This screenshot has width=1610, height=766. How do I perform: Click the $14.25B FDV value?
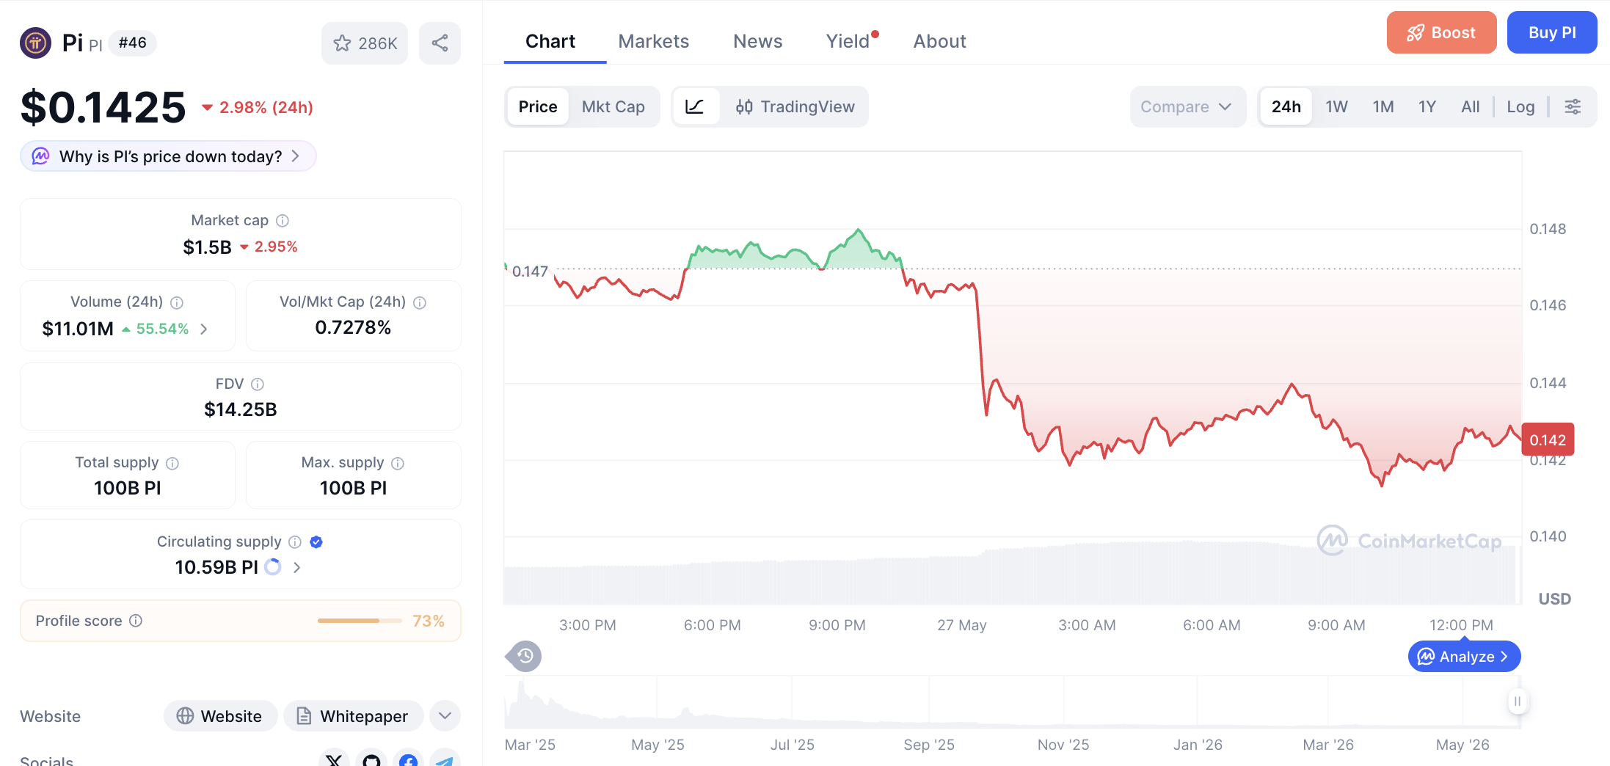click(x=241, y=409)
